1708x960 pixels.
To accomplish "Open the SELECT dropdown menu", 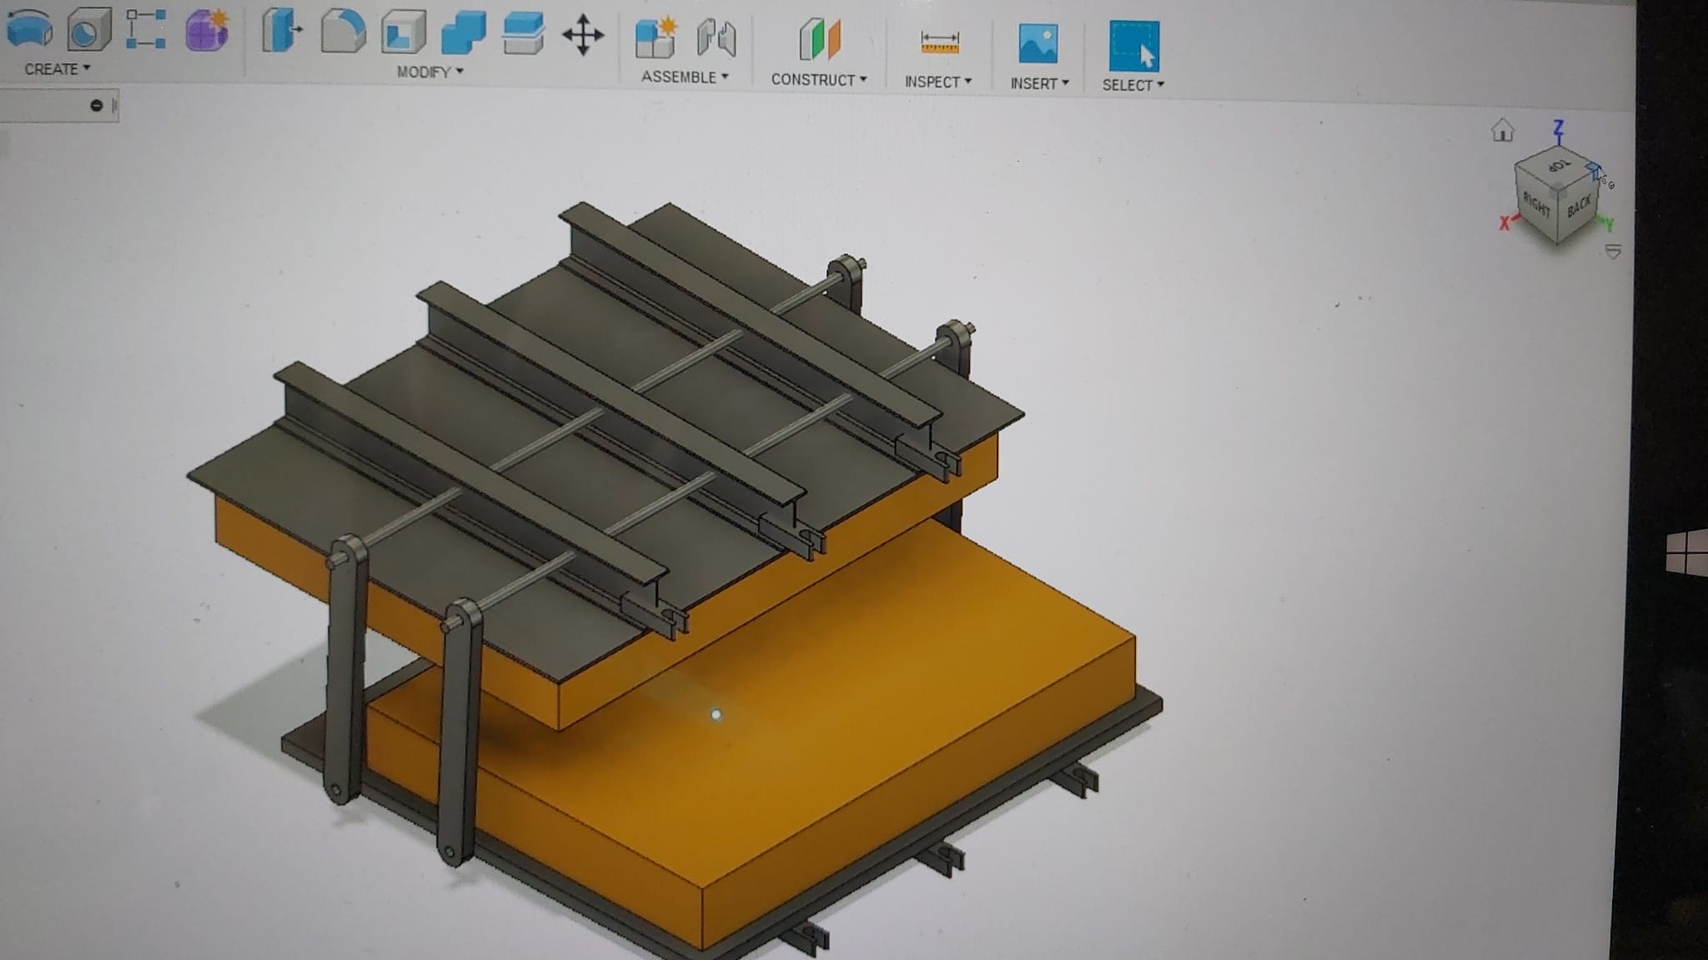I will (1133, 85).
